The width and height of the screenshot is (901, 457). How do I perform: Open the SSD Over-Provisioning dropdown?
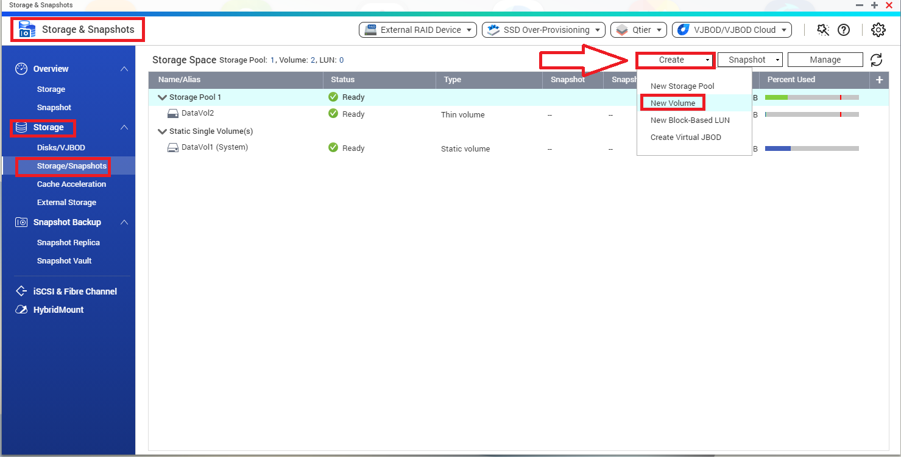point(543,30)
